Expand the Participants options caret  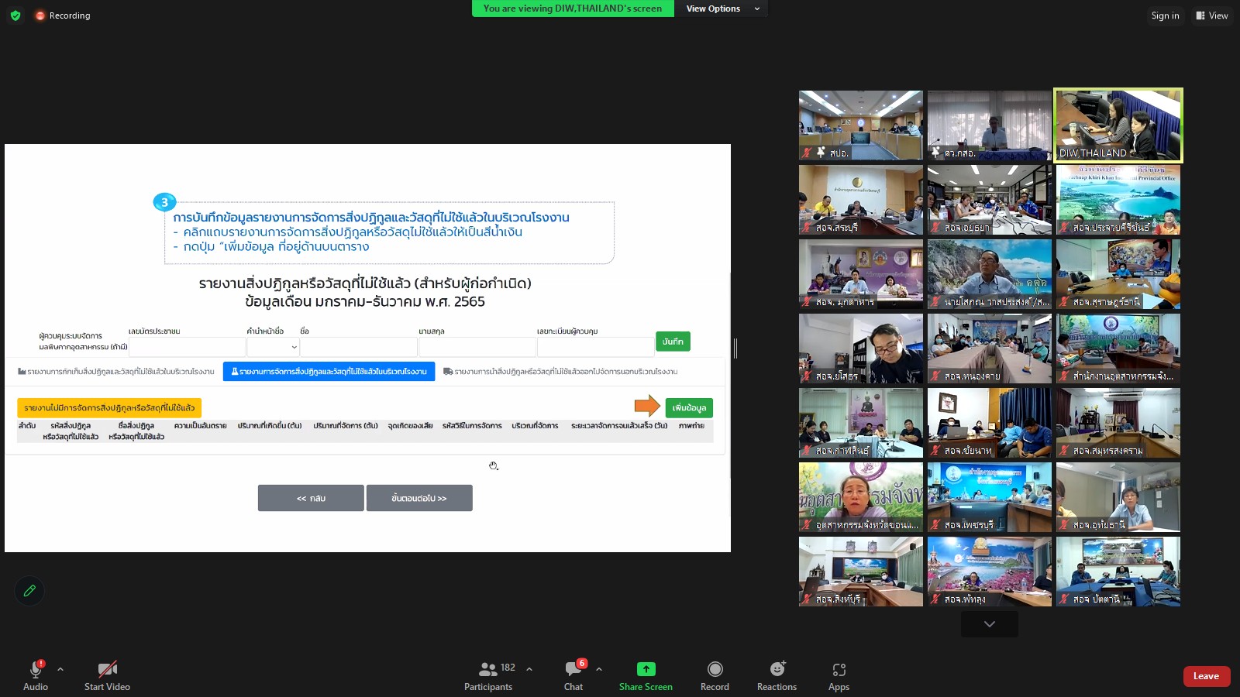529,669
